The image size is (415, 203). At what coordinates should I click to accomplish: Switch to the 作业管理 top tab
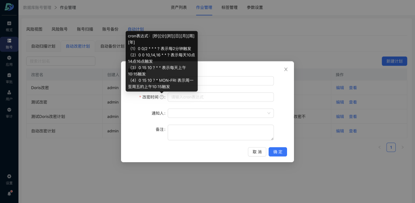click(x=204, y=7)
